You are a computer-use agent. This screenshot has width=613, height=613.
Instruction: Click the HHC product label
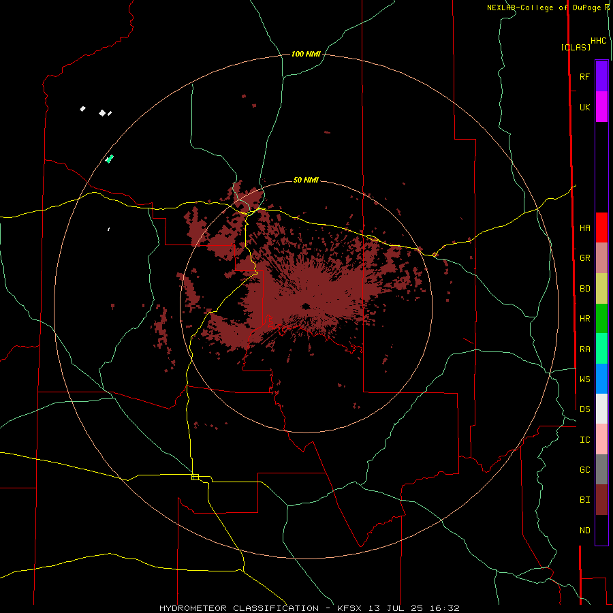[x=598, y=41]
